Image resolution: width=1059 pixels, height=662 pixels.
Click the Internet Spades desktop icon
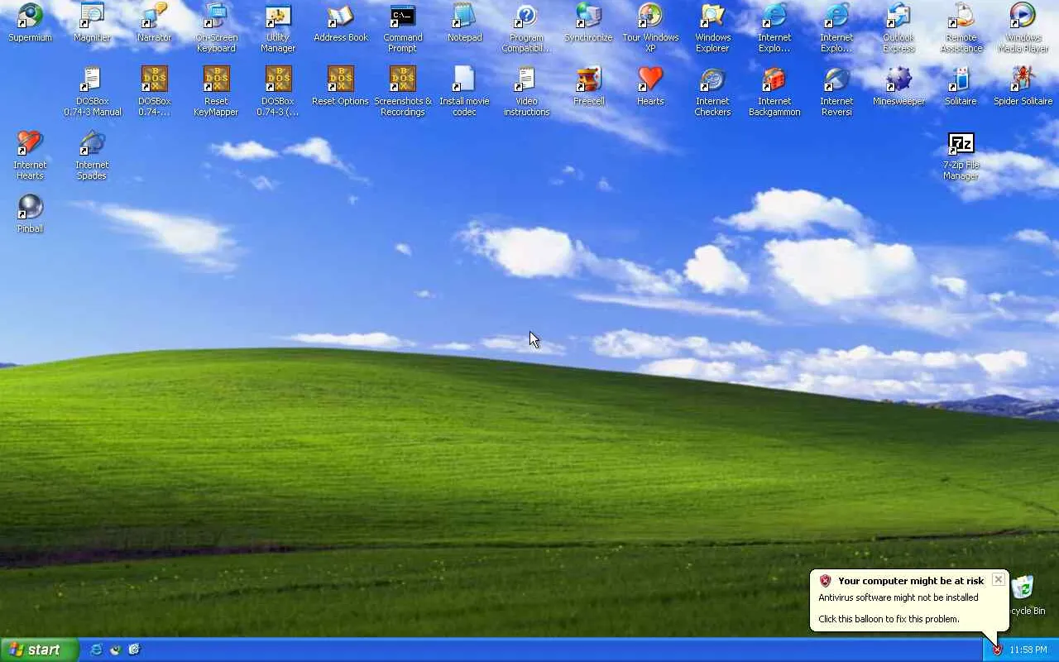(92, 156)
